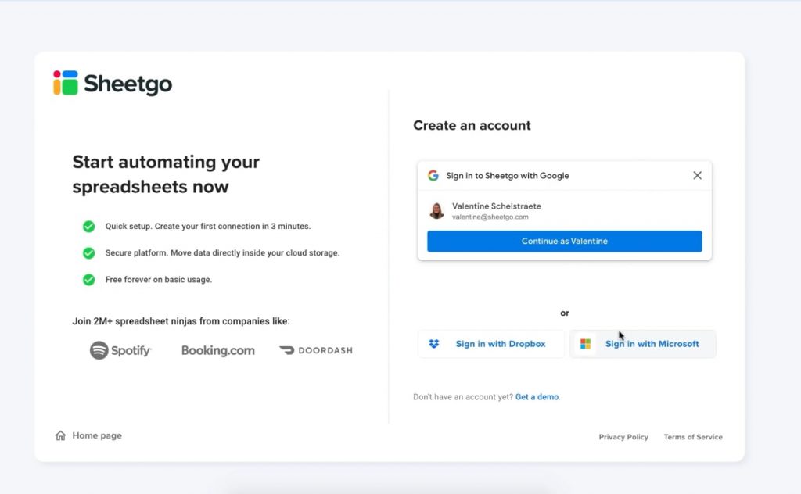Click the Booking.com logo
Image resolution: width=801 pixels, height=494 pixels.
(218, 350)
